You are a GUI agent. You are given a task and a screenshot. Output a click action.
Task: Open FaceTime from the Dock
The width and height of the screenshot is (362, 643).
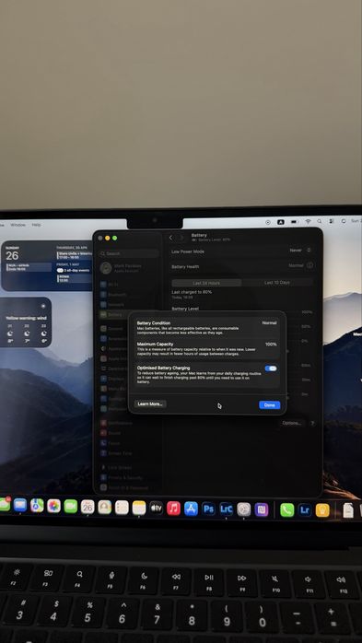click(x=71, y=507)
